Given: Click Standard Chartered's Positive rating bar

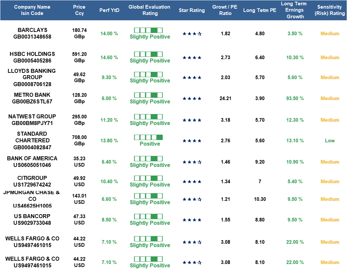Looking at the screenshot, I should (x=148, y=137).
